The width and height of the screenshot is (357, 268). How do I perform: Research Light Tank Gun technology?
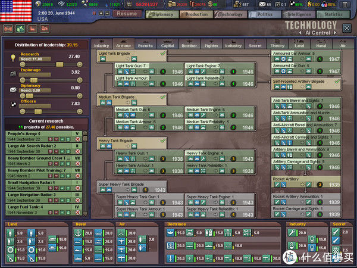149,69
